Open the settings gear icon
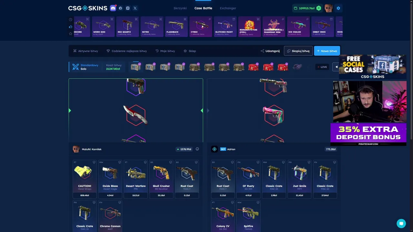 pos(338,8)
